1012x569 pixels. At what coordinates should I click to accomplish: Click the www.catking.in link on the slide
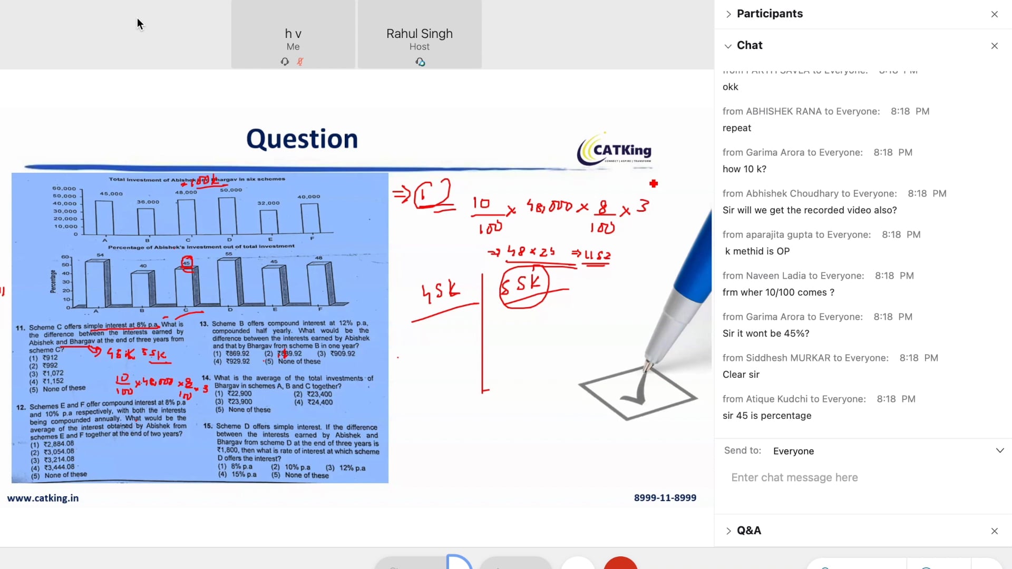click(x=42, y=498)
